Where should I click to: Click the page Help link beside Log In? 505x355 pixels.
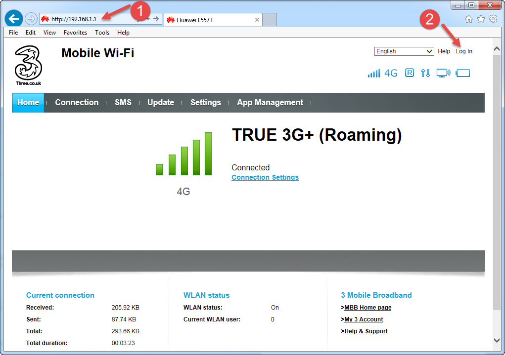(x=444, y=51)
